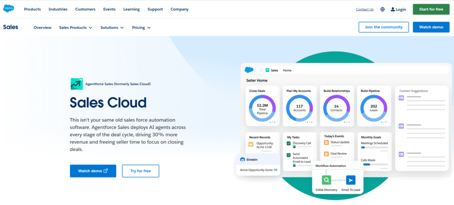
Task: Click the Build Pipeline donut chart
Action: (373, 108)
